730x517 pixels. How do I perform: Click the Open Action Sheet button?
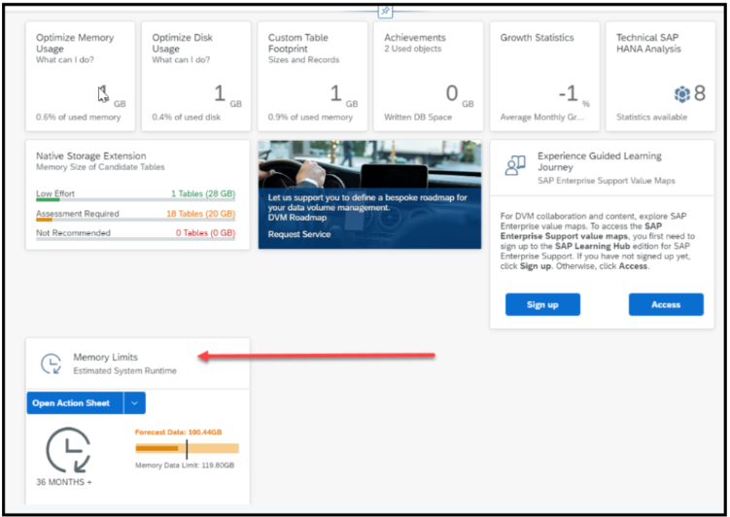(75, 403)
